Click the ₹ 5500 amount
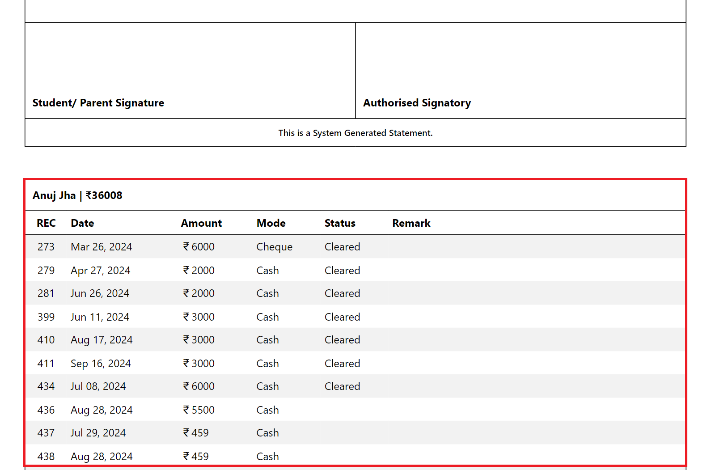This screenshot has width=707, height=470. pos(199,410)
